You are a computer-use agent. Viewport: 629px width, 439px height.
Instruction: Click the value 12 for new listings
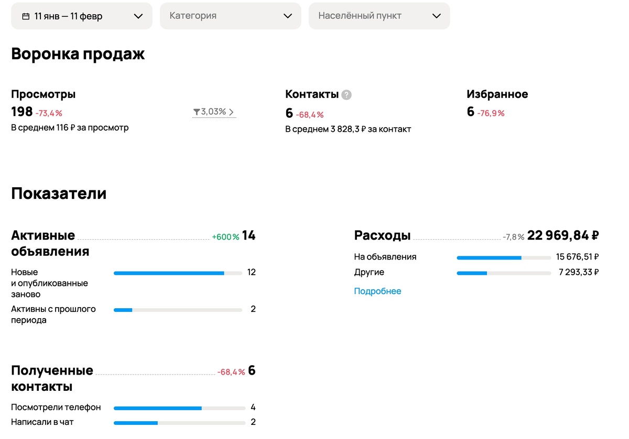(x=252, y=272)
